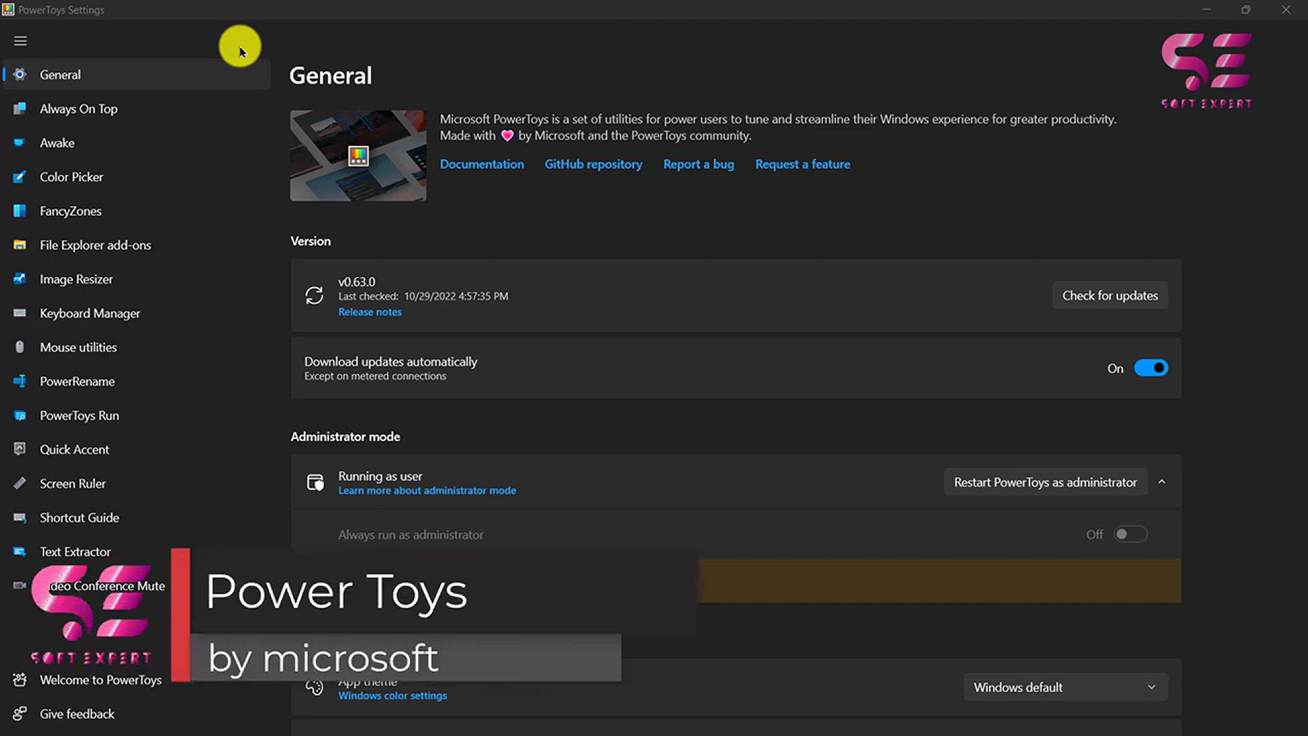This screenshot has height=736, width=1308.
Task: Turn off Download updates automatically toggle
Action: coord(1151,368)
